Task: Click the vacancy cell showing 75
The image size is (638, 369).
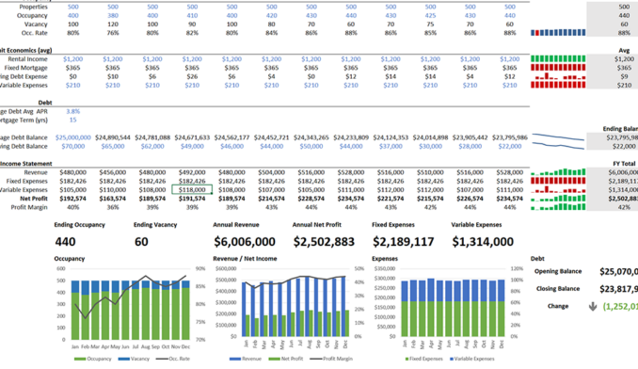Action: [x=430, y=24]
